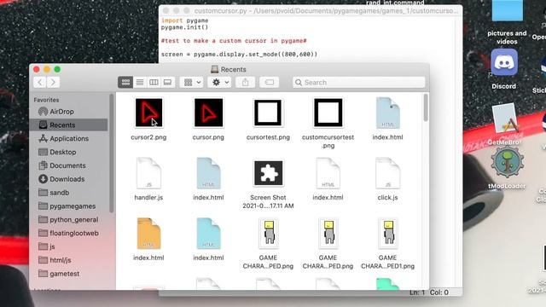Go back in Finder history

(40, 83)
